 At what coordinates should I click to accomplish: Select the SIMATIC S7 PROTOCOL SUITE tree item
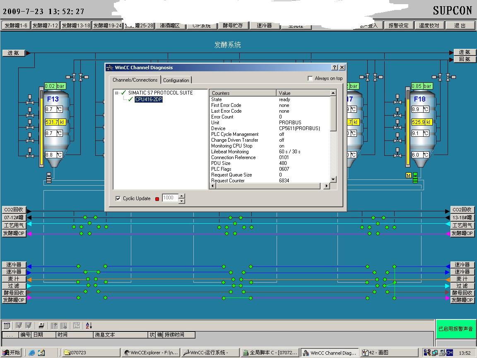pyautogui.click(x=160, y=92)
